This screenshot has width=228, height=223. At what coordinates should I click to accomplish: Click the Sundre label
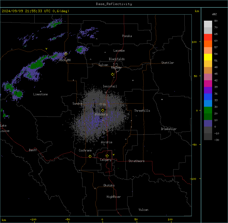pyautogui.click(x=77, y=104)
